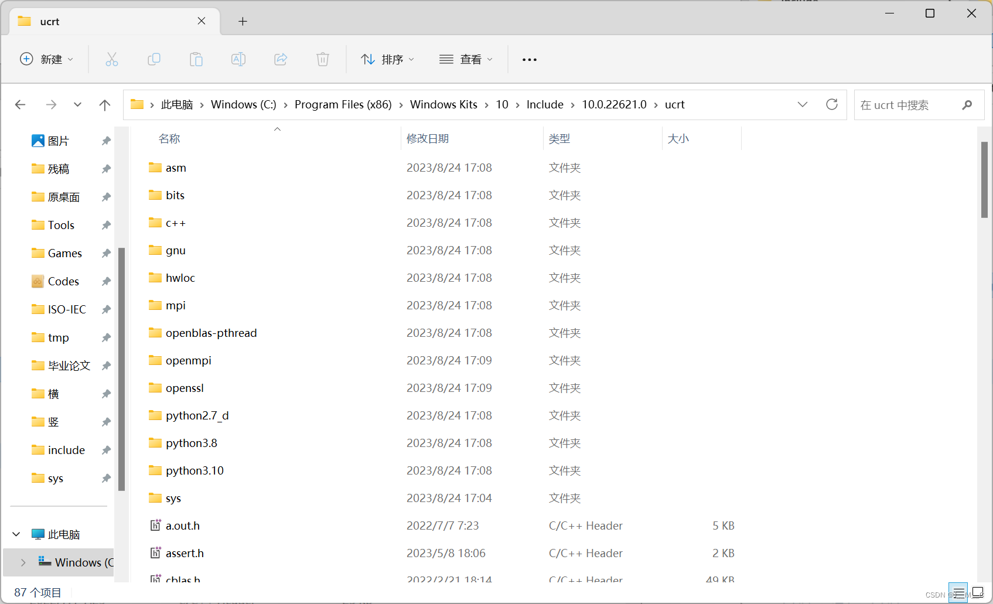The image size is (993, 604).
Task: Go to Windows Kits in the path
Action: tap(443, 105)
